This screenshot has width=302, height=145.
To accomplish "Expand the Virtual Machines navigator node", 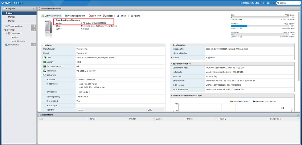I will 4,26.
